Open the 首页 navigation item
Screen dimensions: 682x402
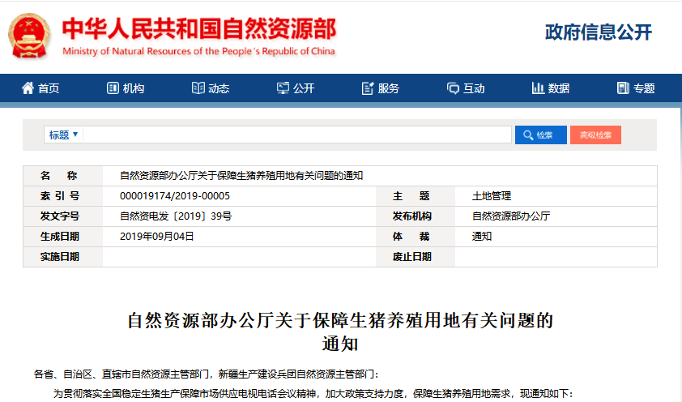(x=40, y=88)
